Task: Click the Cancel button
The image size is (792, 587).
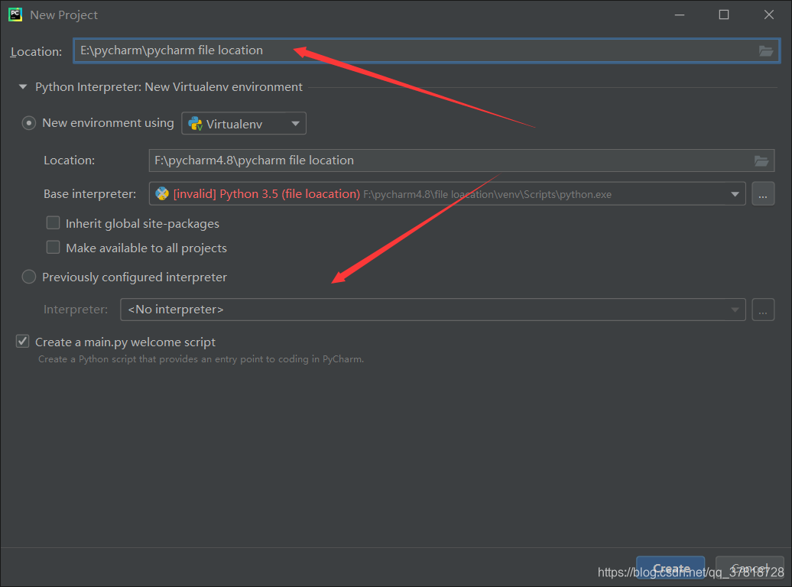Action: [749, 568]
